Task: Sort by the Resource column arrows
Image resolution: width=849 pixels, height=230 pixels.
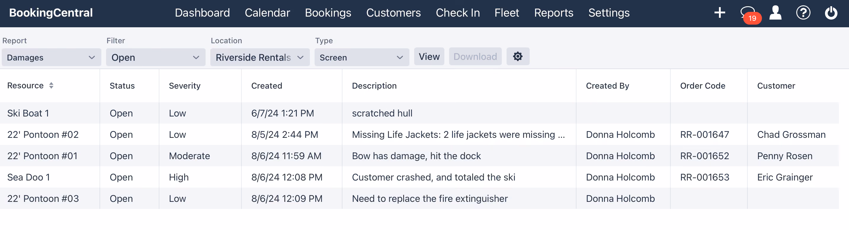Action: 51,85
